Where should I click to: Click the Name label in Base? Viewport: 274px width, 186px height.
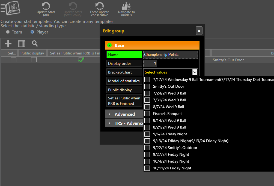click(124, 54)
